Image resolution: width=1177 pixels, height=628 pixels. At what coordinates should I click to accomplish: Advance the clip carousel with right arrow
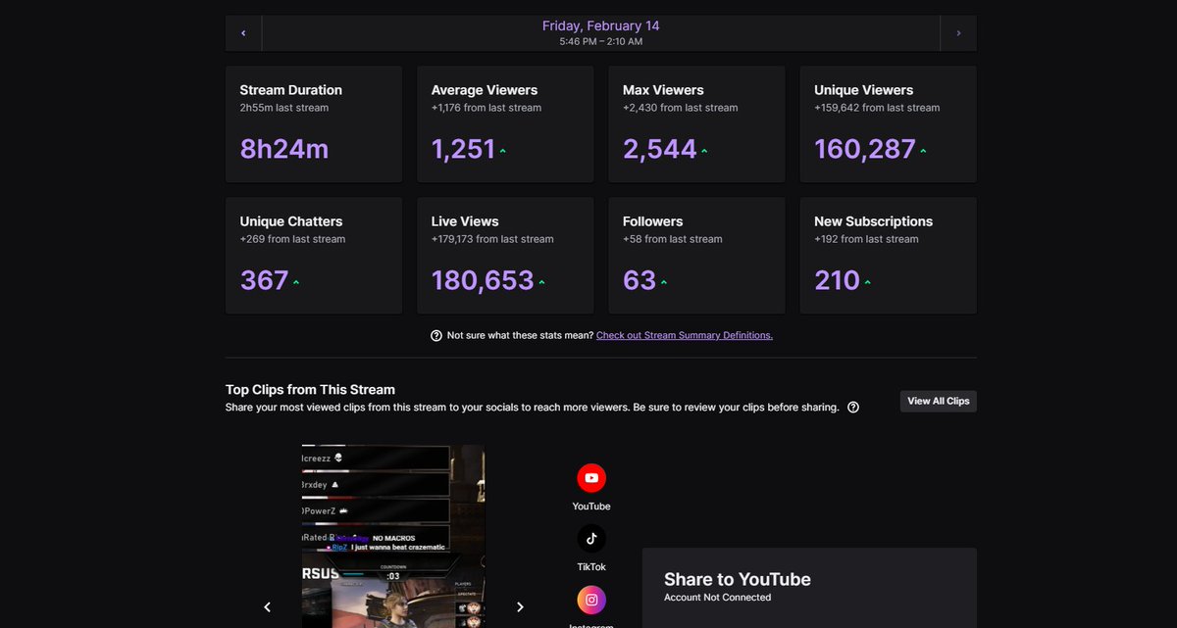coord(520,606)
